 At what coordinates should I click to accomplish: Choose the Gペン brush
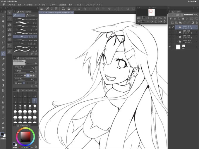[x=25, y=23]
